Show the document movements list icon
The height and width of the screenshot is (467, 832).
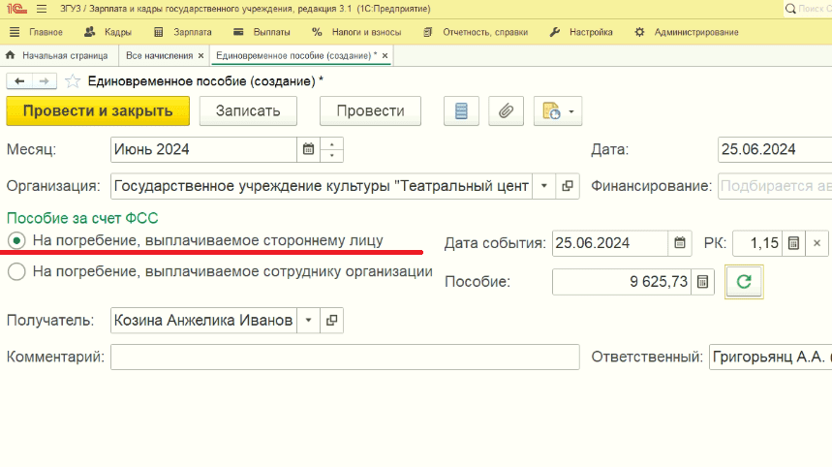coord(461,110)
